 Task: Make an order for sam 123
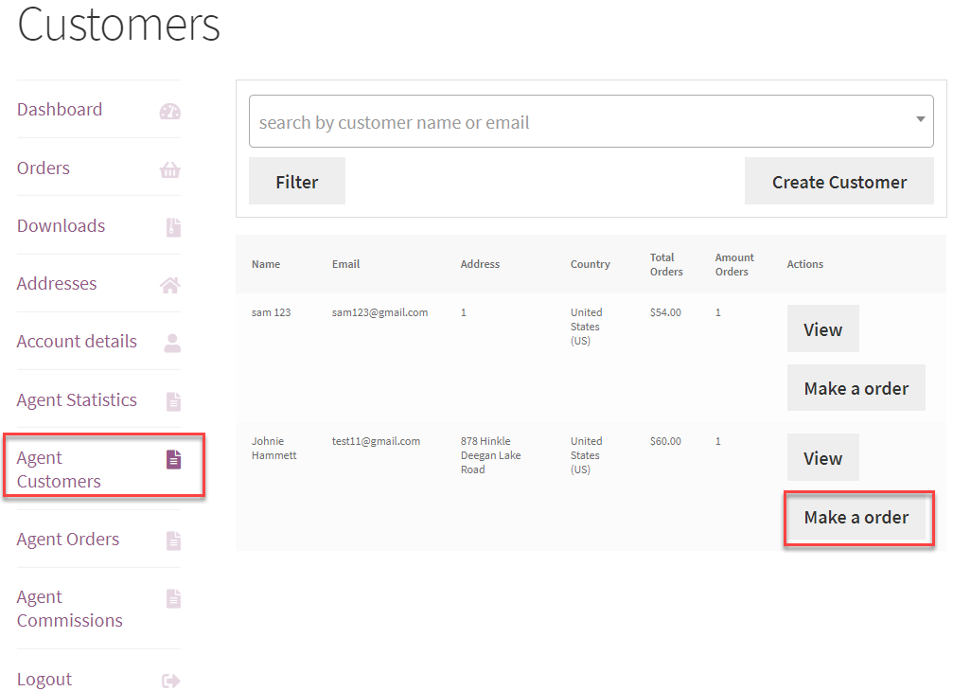coord(856,389)
